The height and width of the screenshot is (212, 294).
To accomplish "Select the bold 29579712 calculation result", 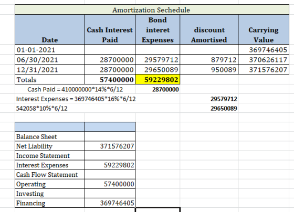I will click(x=209, y=99).
